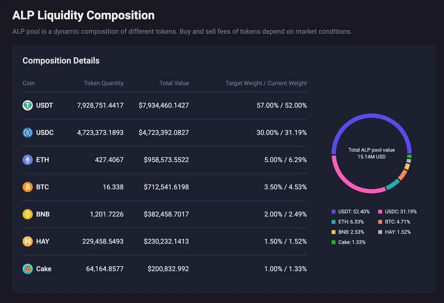Select the pink USDC legend swatch

[x=380, y=212]
